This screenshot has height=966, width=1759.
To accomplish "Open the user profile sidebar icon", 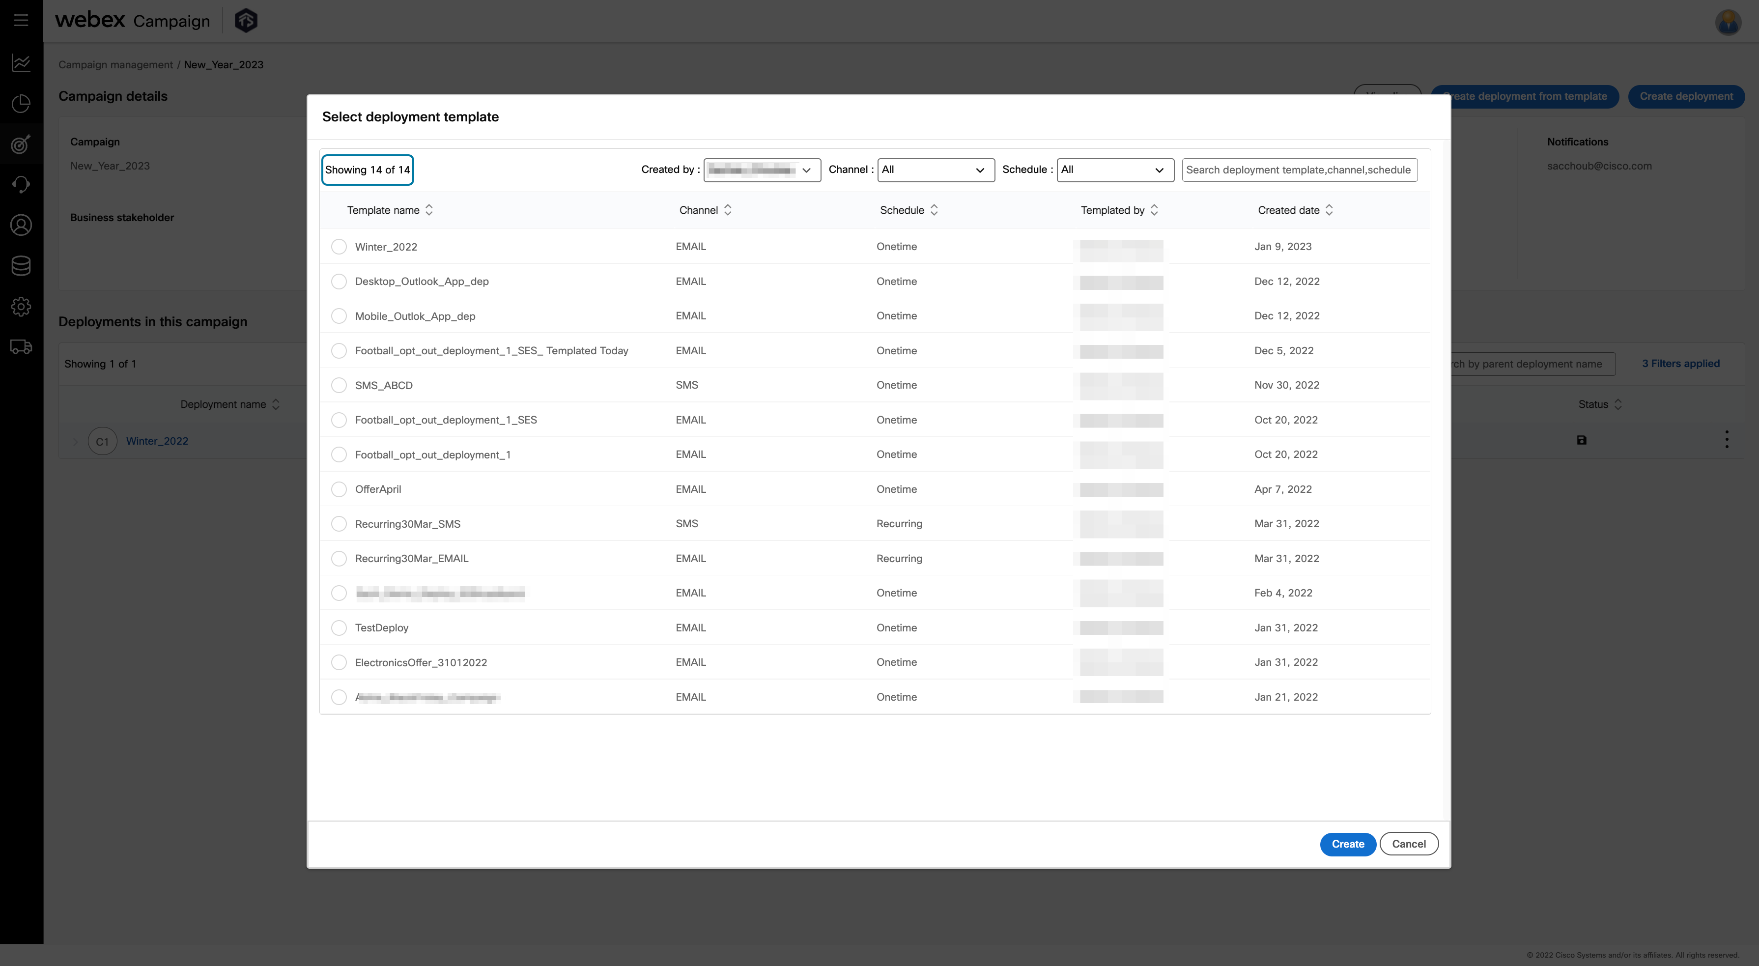I will coord(21,226).
